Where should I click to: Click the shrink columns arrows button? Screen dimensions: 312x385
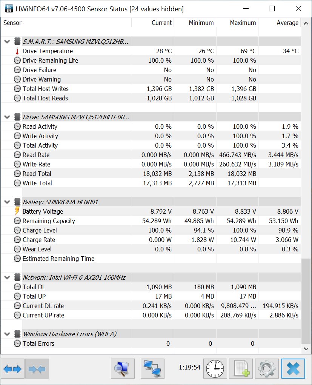(37, 369)
